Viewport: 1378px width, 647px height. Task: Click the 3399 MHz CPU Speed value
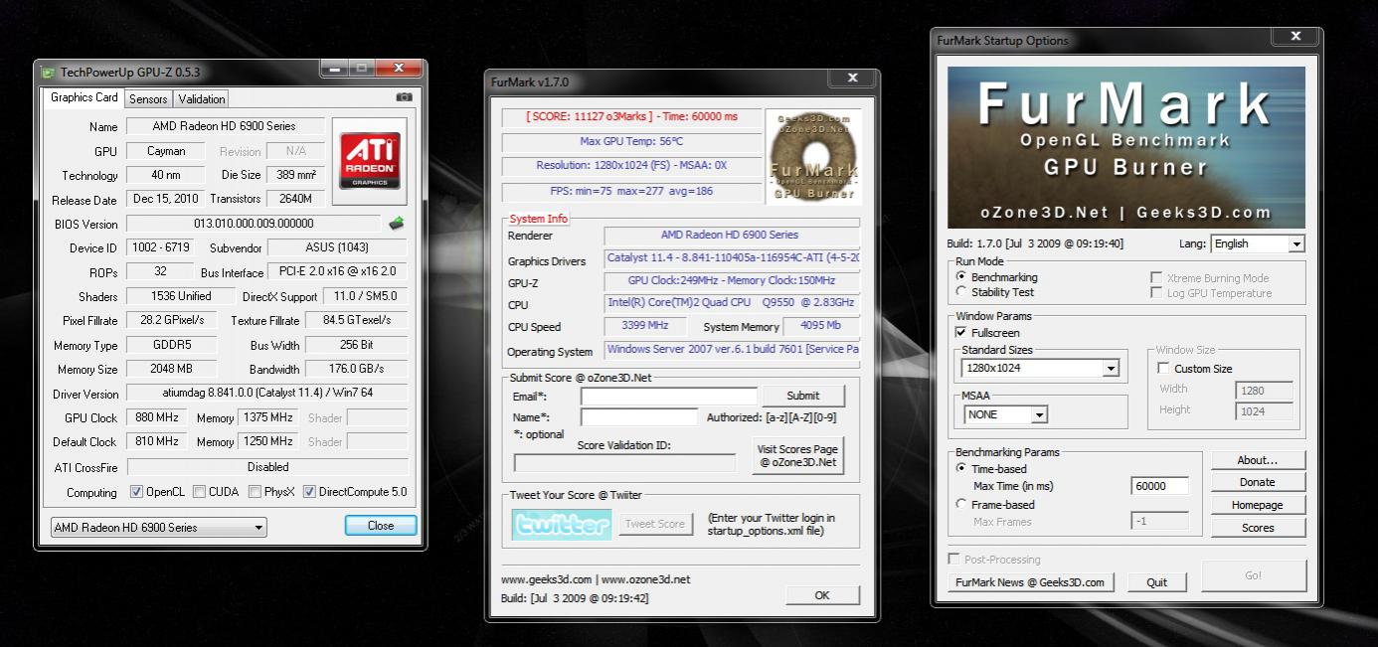(645, 326)
